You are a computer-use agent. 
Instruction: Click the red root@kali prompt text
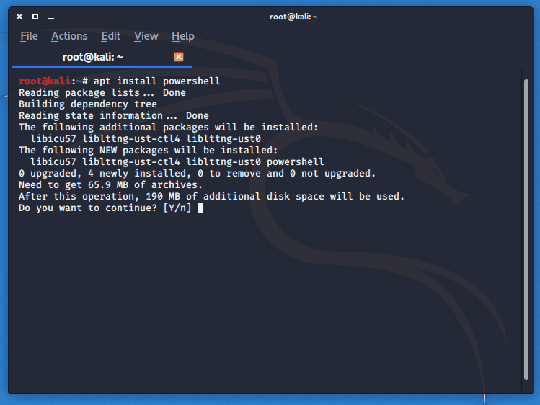(x=45, y=81)
